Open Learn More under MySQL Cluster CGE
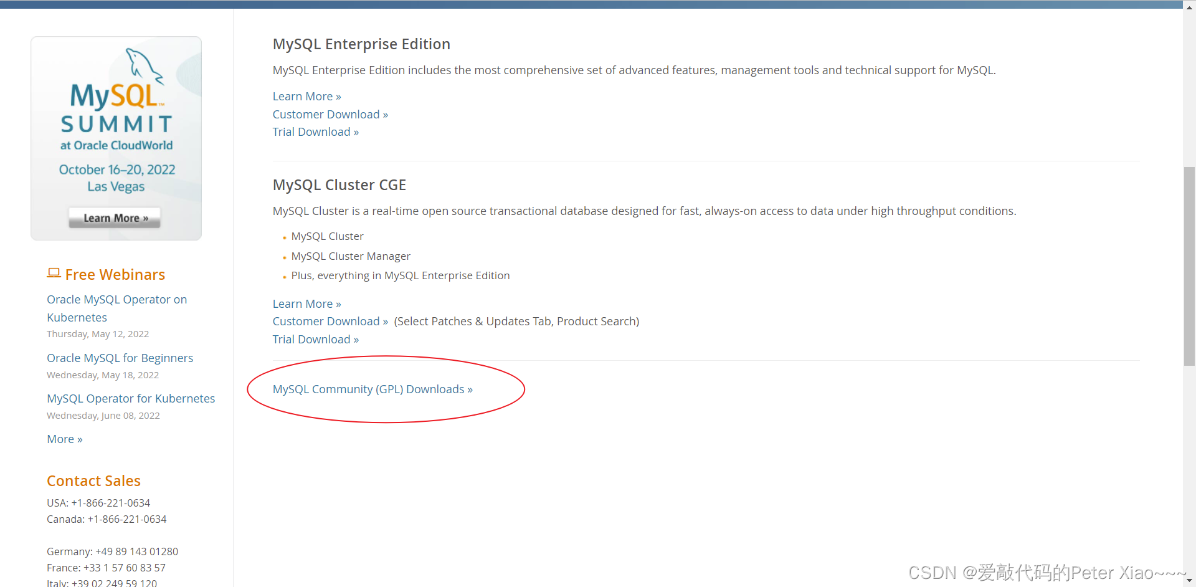 pos(306,303)
